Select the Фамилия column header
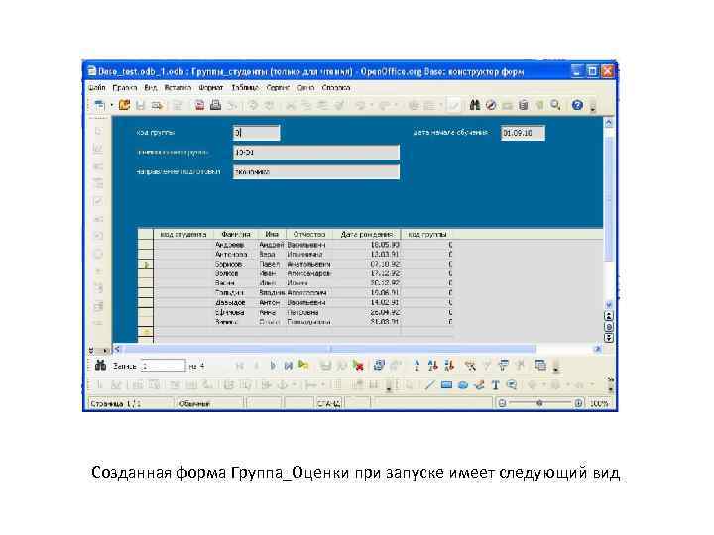The image size is (714, 535). (235, 234)
